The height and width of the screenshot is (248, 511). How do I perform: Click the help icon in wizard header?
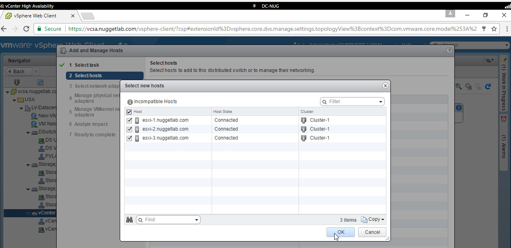449,51
